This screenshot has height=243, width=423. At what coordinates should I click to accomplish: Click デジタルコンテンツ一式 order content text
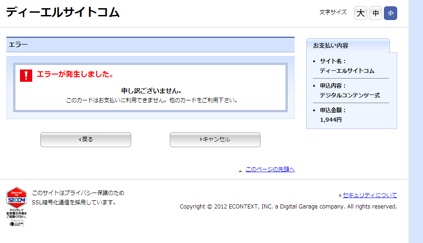tap(350, 95)
